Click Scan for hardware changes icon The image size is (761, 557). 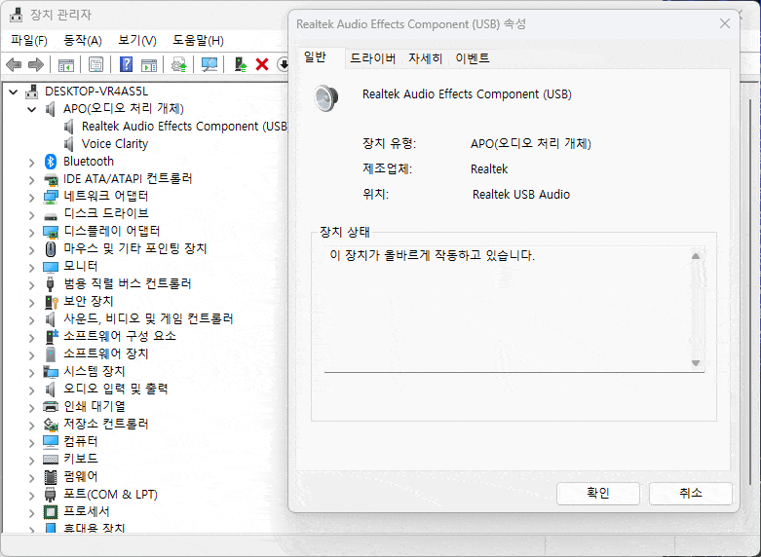(x=209, y=64)
